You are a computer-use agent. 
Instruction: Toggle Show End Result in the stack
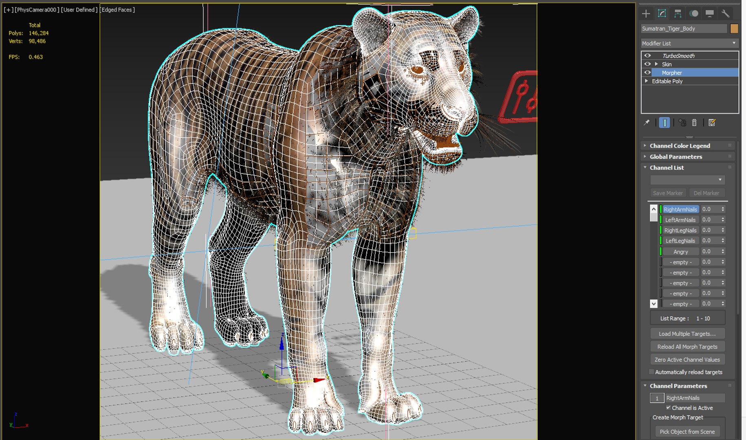[x=665, y=122]
